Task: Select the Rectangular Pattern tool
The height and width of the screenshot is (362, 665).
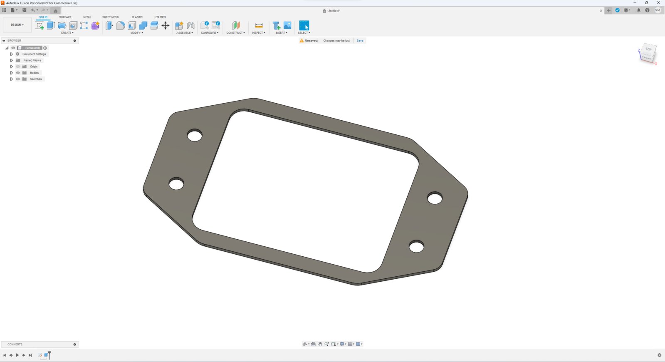Action: (84, 25)
